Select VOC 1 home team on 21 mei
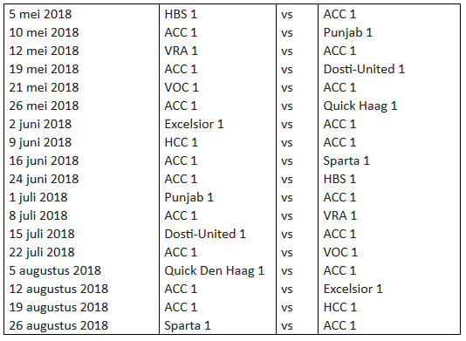The width and height of the screenshot is (466, 341). pyautogui.click(x=182, y=87)
